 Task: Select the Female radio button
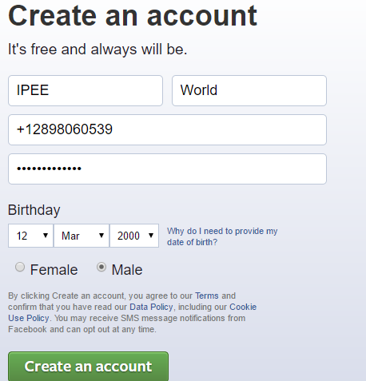coord(20,267)
